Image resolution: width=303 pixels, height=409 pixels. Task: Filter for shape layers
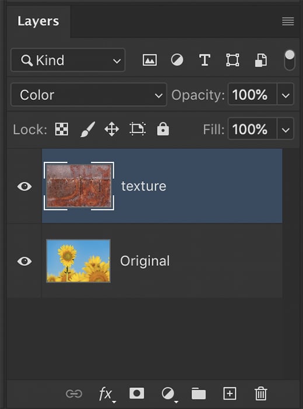click(x=232, y=60)
